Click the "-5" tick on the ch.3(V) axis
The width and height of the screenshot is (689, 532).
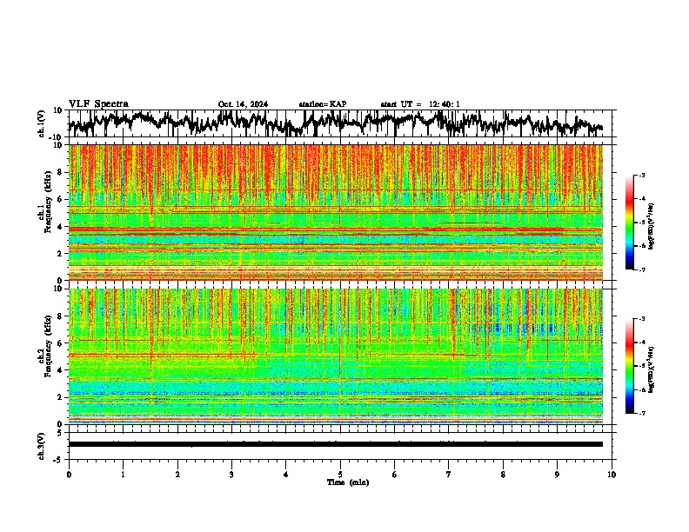click(58, 460)
